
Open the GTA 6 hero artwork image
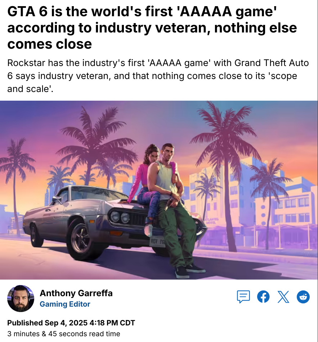tap(159, 190)
